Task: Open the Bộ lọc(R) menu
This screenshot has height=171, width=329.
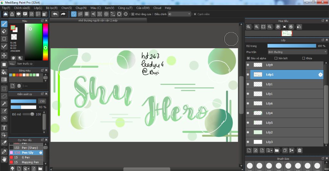Action: pos(52,8)
